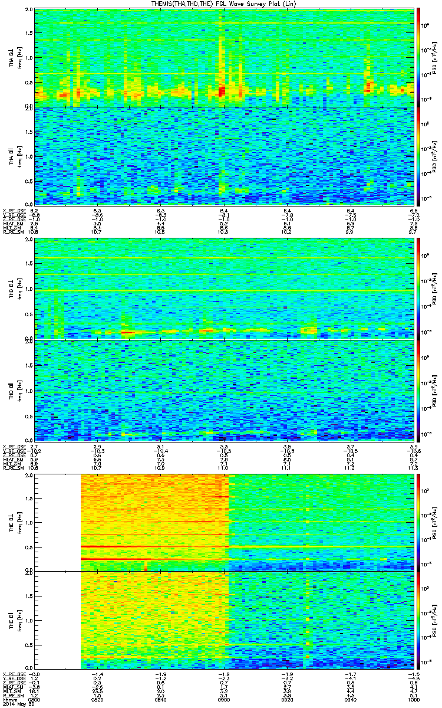442x708 pixels.
Task: Click the '2.0' frequency tick of THA BL panel
Action: 29,11
